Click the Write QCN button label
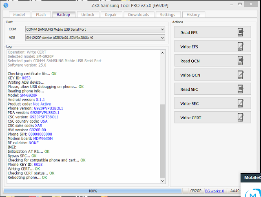The image size is (261, 197). pos(190,75)
